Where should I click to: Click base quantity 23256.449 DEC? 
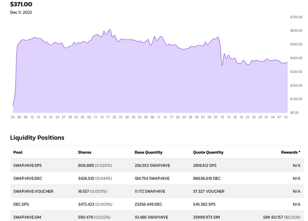click(149, 204)
